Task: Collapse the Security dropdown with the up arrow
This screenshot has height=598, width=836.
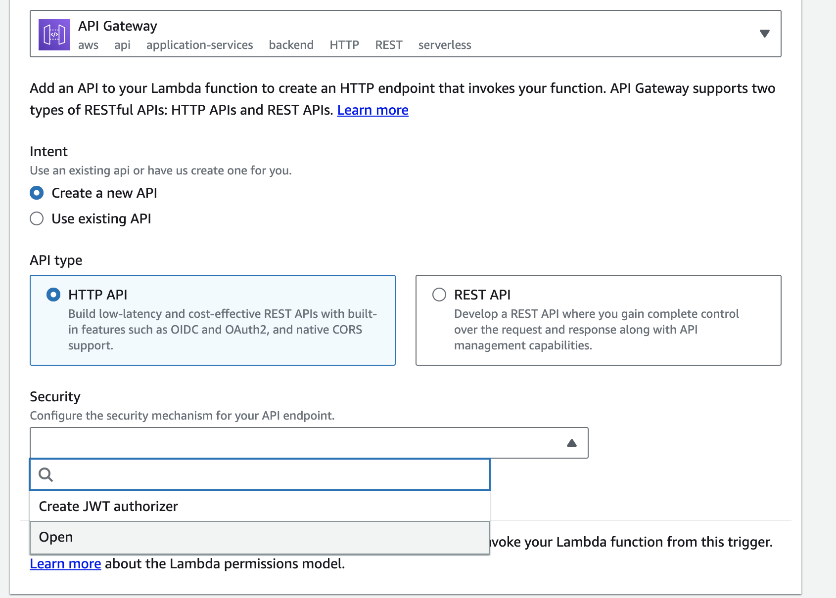Action: [572, 443]
